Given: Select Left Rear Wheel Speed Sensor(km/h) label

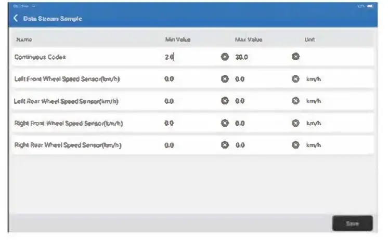Looking at the screenshot, I should [x=66, y=101].
